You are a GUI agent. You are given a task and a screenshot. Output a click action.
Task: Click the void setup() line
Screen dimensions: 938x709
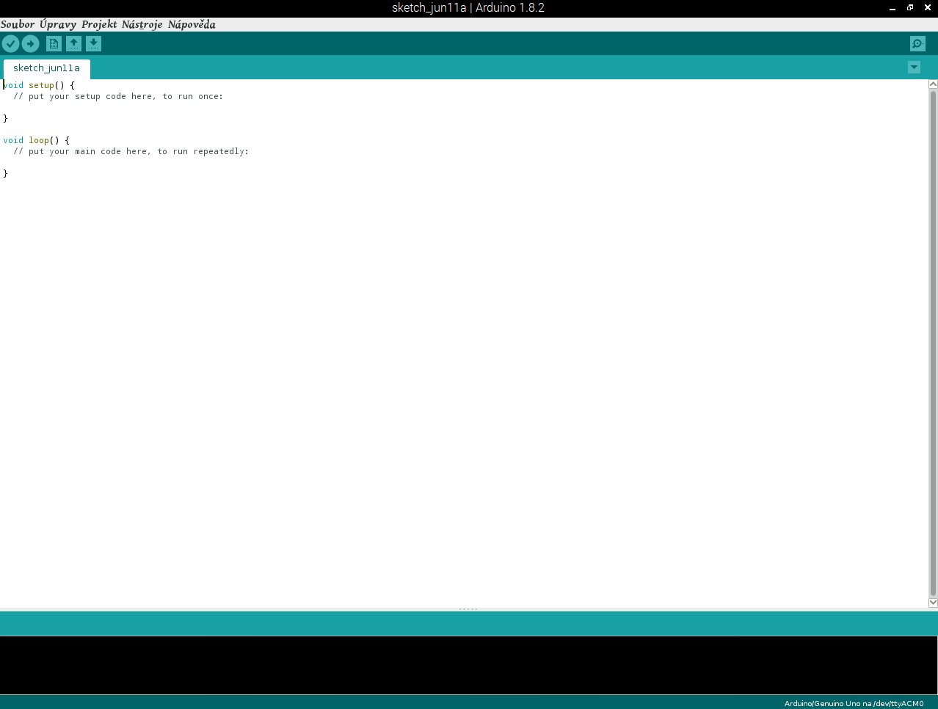39,85
